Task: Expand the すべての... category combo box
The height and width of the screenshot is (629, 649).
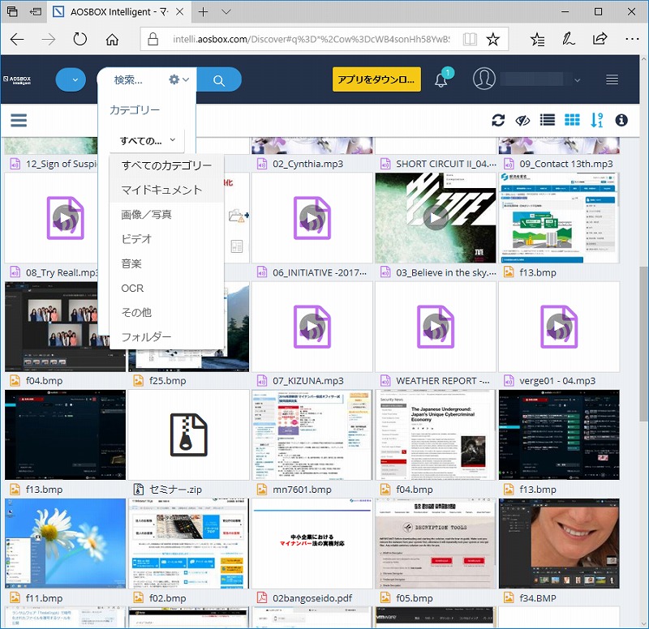Action: click(x=148, y=140)
